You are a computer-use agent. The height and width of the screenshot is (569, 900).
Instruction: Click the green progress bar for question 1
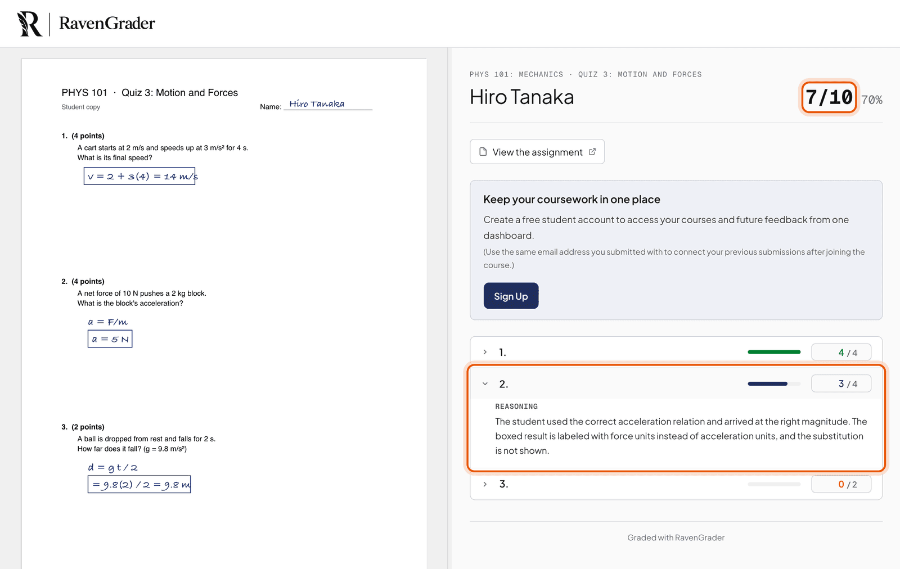click(x=774, y=352)
